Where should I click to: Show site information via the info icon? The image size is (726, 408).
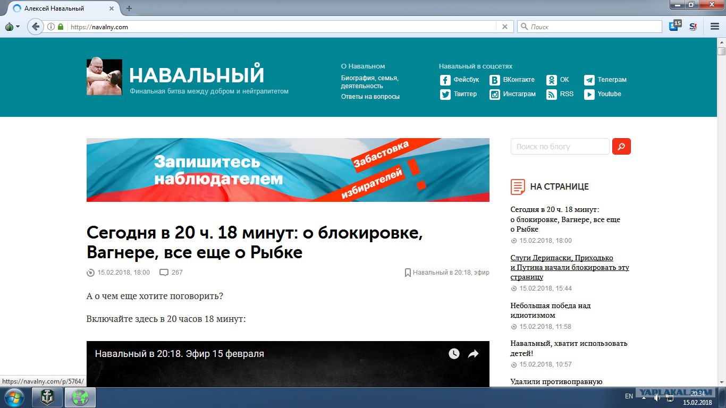click(51, 27)
